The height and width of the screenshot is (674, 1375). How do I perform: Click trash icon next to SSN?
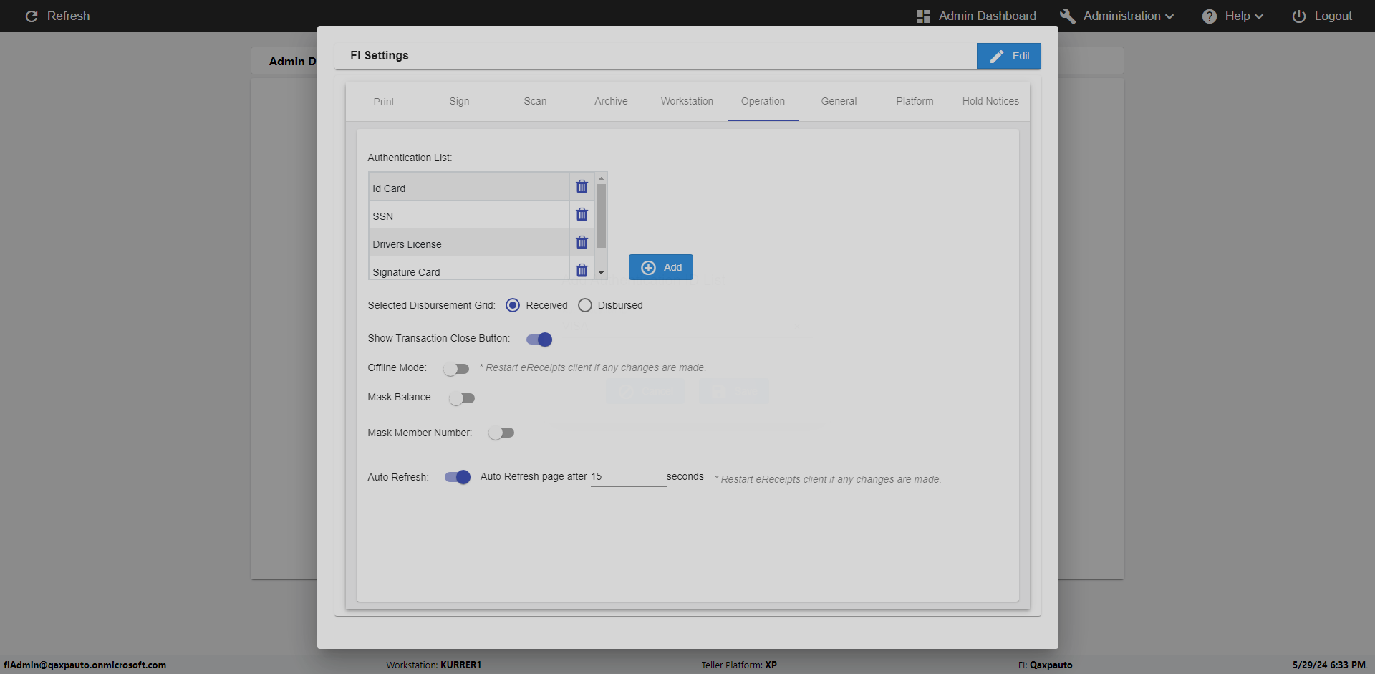582,215
